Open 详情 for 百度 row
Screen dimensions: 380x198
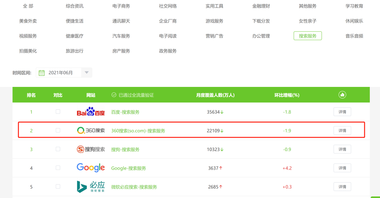pyautogui.click(x=342, y=112)
